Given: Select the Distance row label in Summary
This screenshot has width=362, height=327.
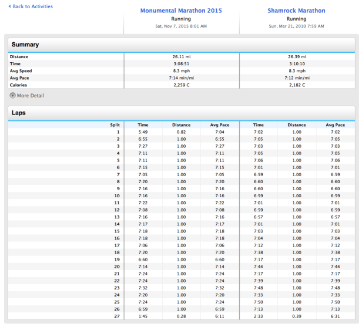Looking at the screenshot, I should [x=20, y=56].
